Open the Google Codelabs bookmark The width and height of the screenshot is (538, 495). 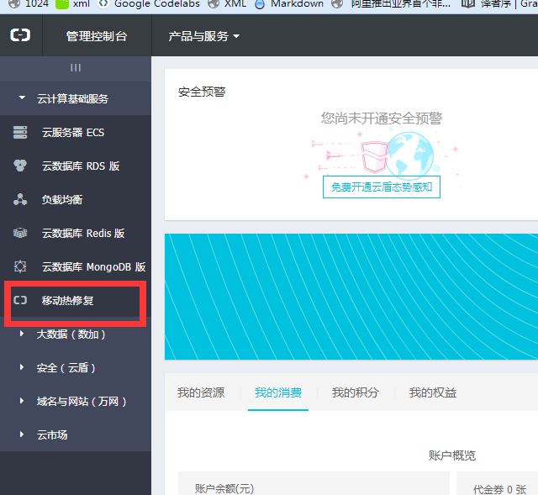[x=149, y=4]
